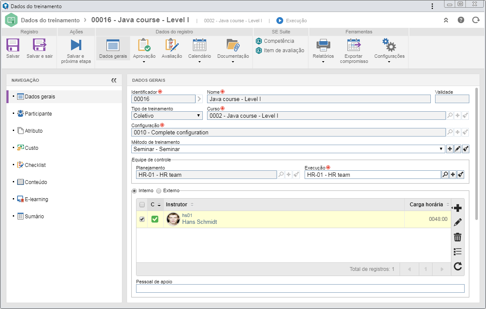
Task: Click the refresh icon in header
Action: (476, 20)
